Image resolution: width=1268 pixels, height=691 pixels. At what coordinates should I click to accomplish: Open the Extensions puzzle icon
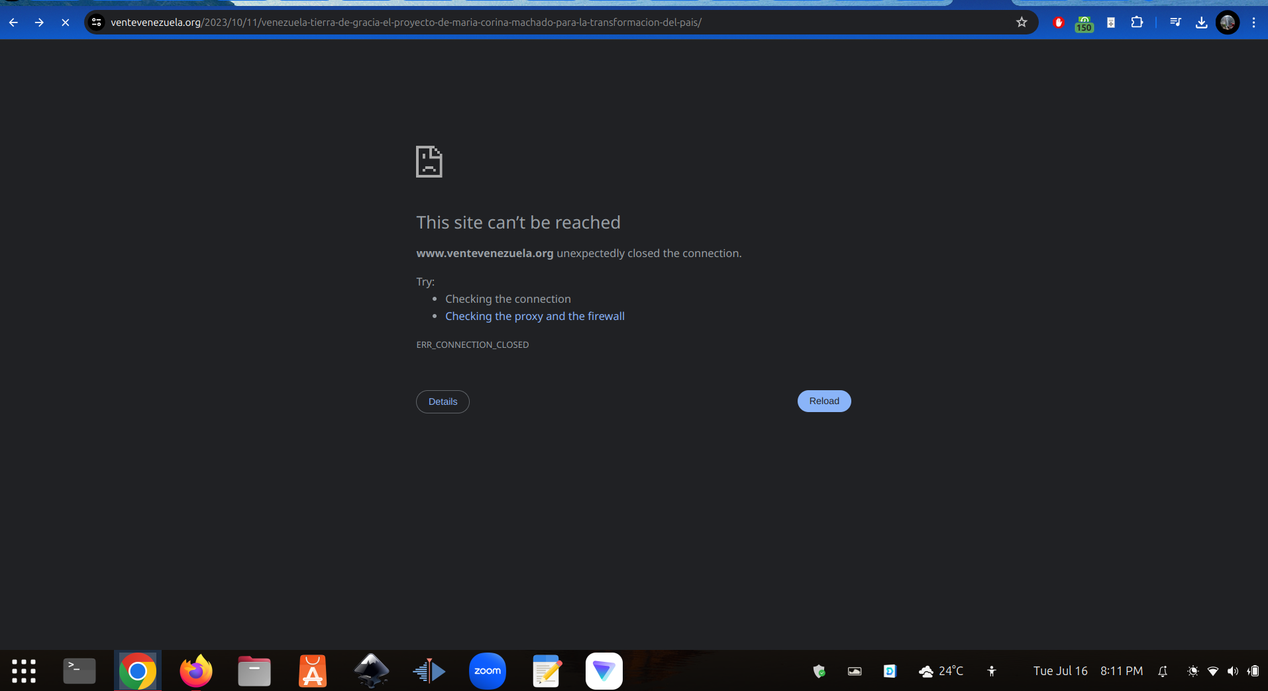pos(1137,23)
